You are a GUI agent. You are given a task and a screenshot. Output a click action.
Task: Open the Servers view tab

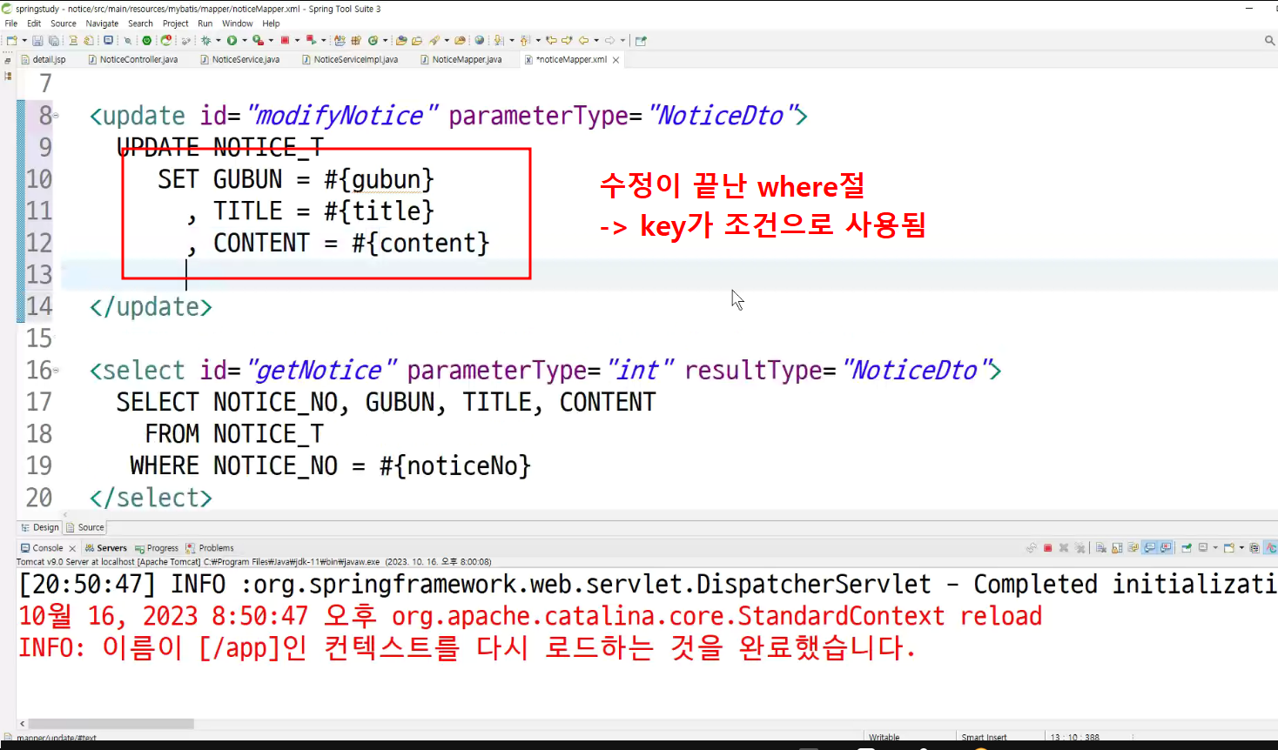pyautogui.click(x=106, y=548)
